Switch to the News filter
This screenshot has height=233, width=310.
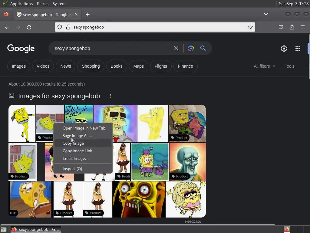click(x=66, y=66)
